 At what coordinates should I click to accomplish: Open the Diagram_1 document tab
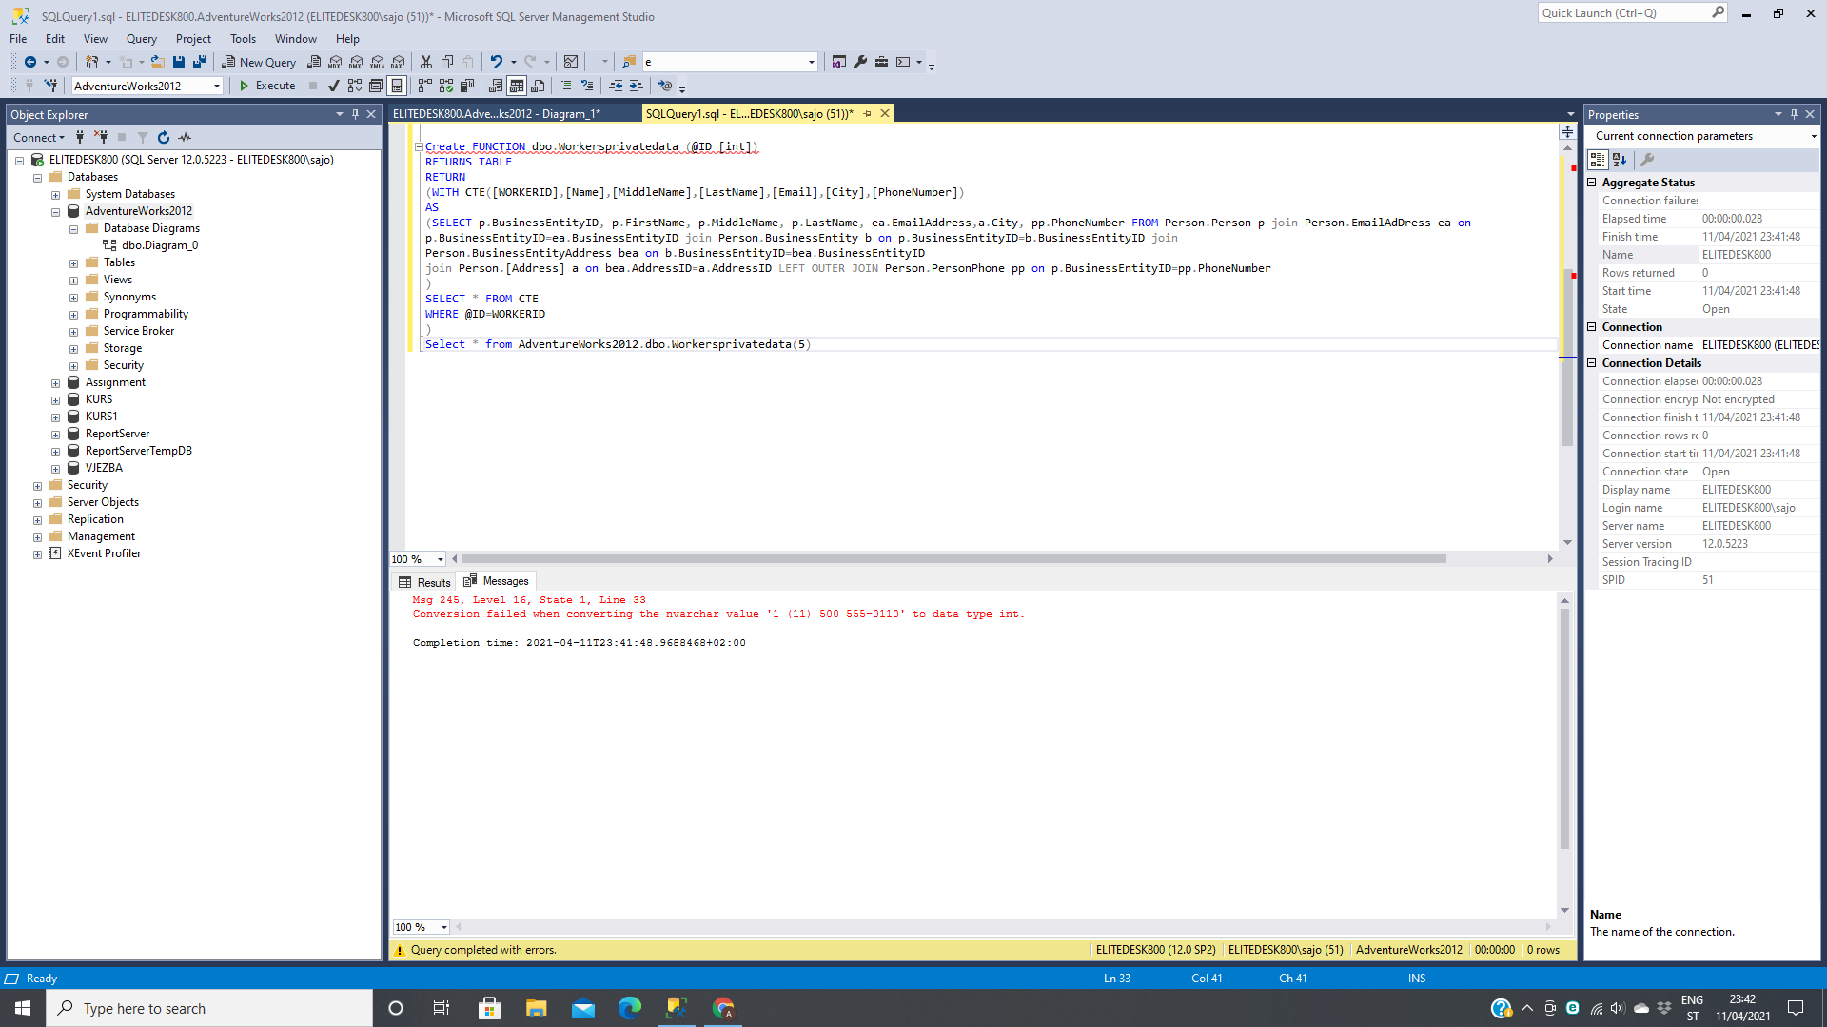(x=496, y=114)
